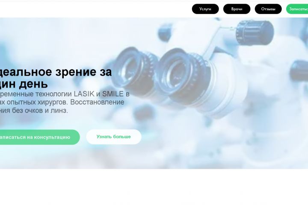Go to the Врачи section

coord(237,9)
